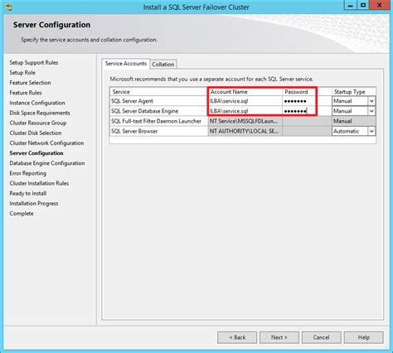This screenshot has width=393, height=353.
Task: Select Installation Progress step
Action: point(34,204)
